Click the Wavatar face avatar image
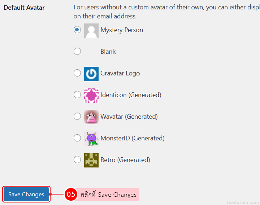260x205 pixels. [91, 117]
